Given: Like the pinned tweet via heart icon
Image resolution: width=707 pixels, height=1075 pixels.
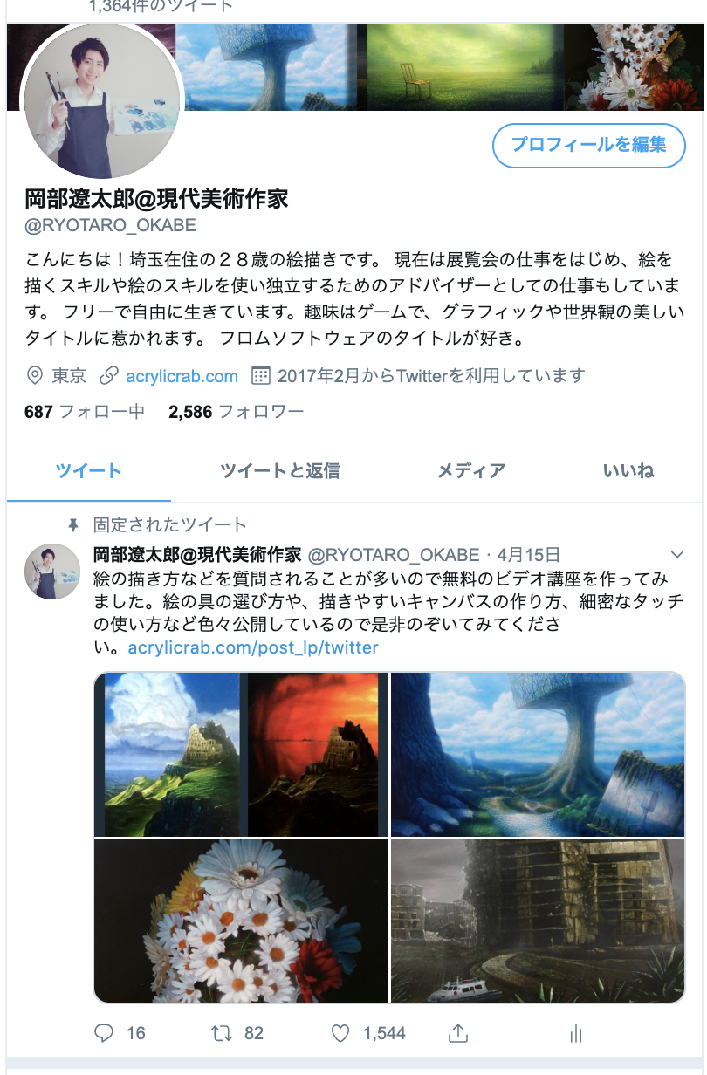Looking at the screenshot, I should click(340, 1033).
